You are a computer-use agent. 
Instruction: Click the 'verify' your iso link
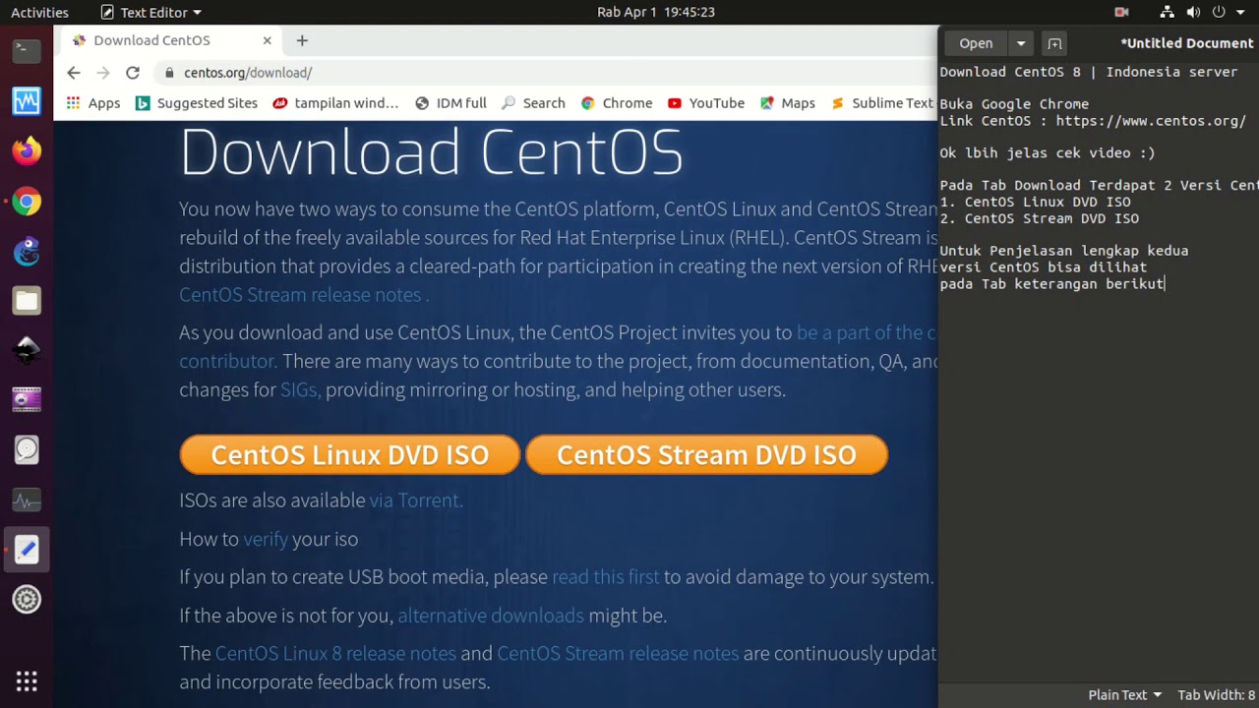(266, 539)
